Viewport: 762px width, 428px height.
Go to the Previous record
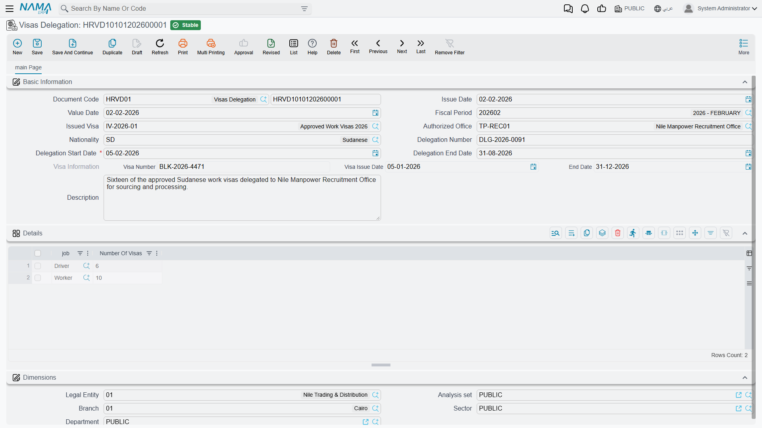tap(378, 46)
